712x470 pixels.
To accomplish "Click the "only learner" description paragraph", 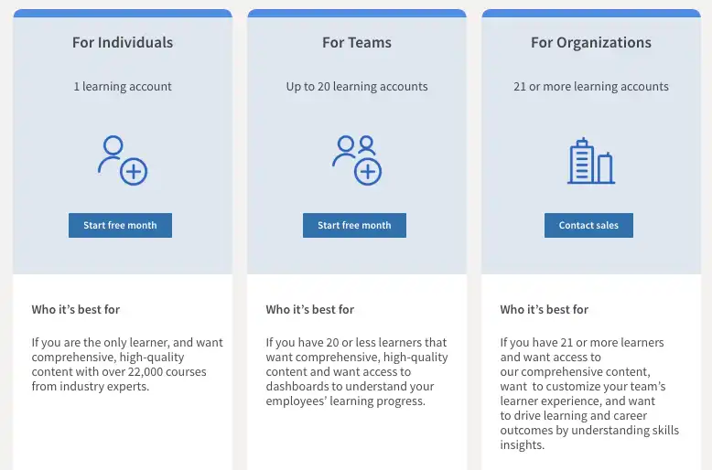I will pyautogui.click(x=126, y=364).
